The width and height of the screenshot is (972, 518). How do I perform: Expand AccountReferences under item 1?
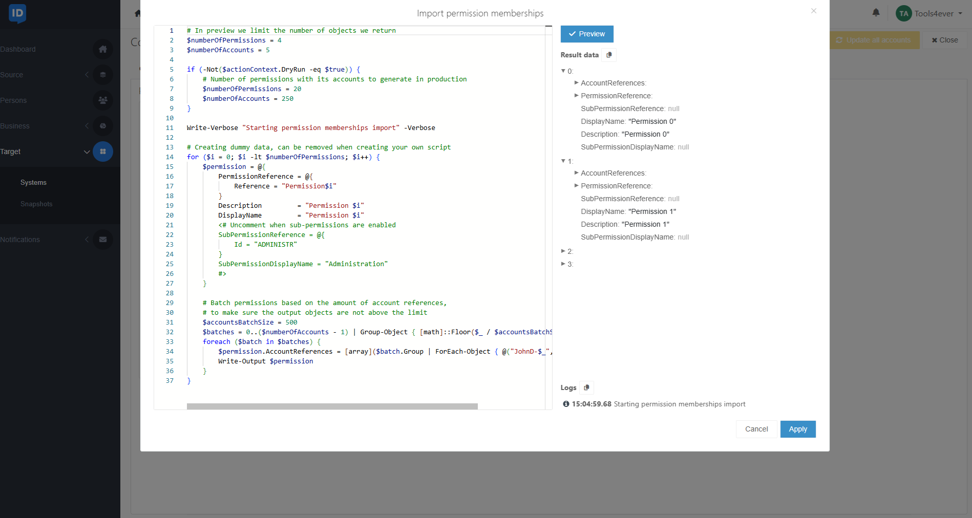[x=577, y=173]
